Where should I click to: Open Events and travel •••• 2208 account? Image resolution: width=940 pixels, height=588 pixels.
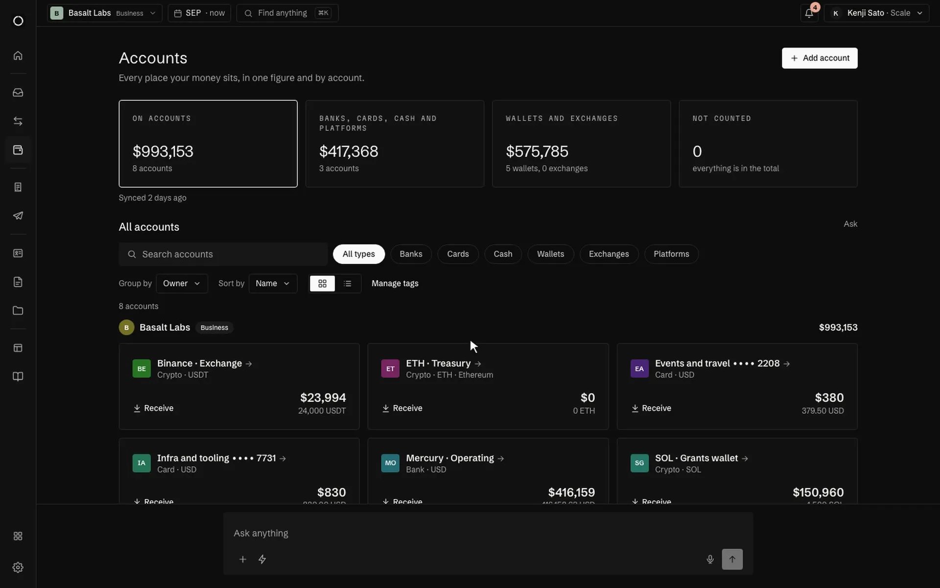[x=723, y=363]
